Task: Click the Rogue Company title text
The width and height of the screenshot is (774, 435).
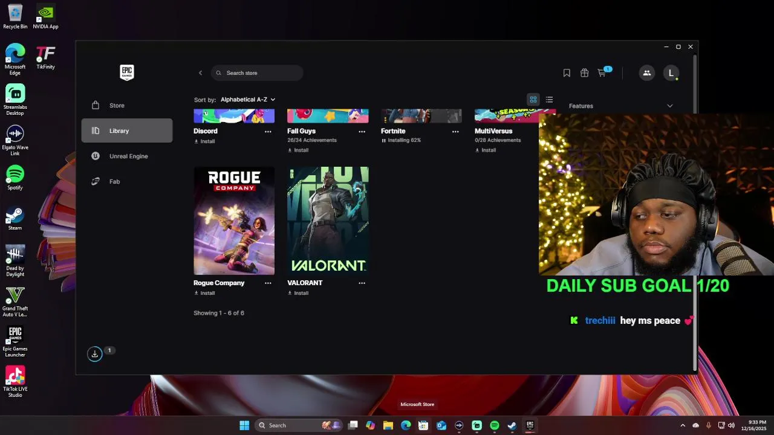Action: pos(219,283)
